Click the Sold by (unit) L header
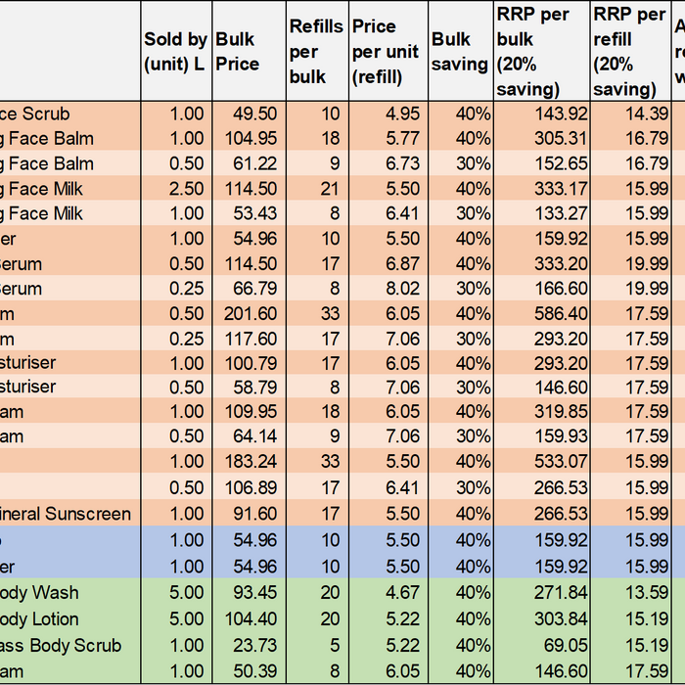Image resolution: width=685 pixels, height=685 pixels. pyautogui.click(x=175, y=51)
